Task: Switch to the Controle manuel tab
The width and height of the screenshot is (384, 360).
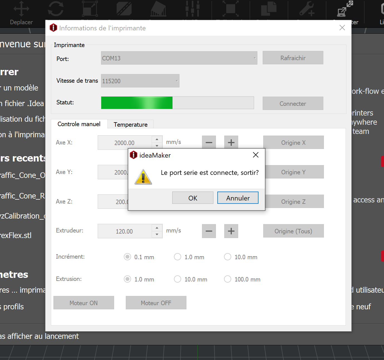Action: pos(79,124)
